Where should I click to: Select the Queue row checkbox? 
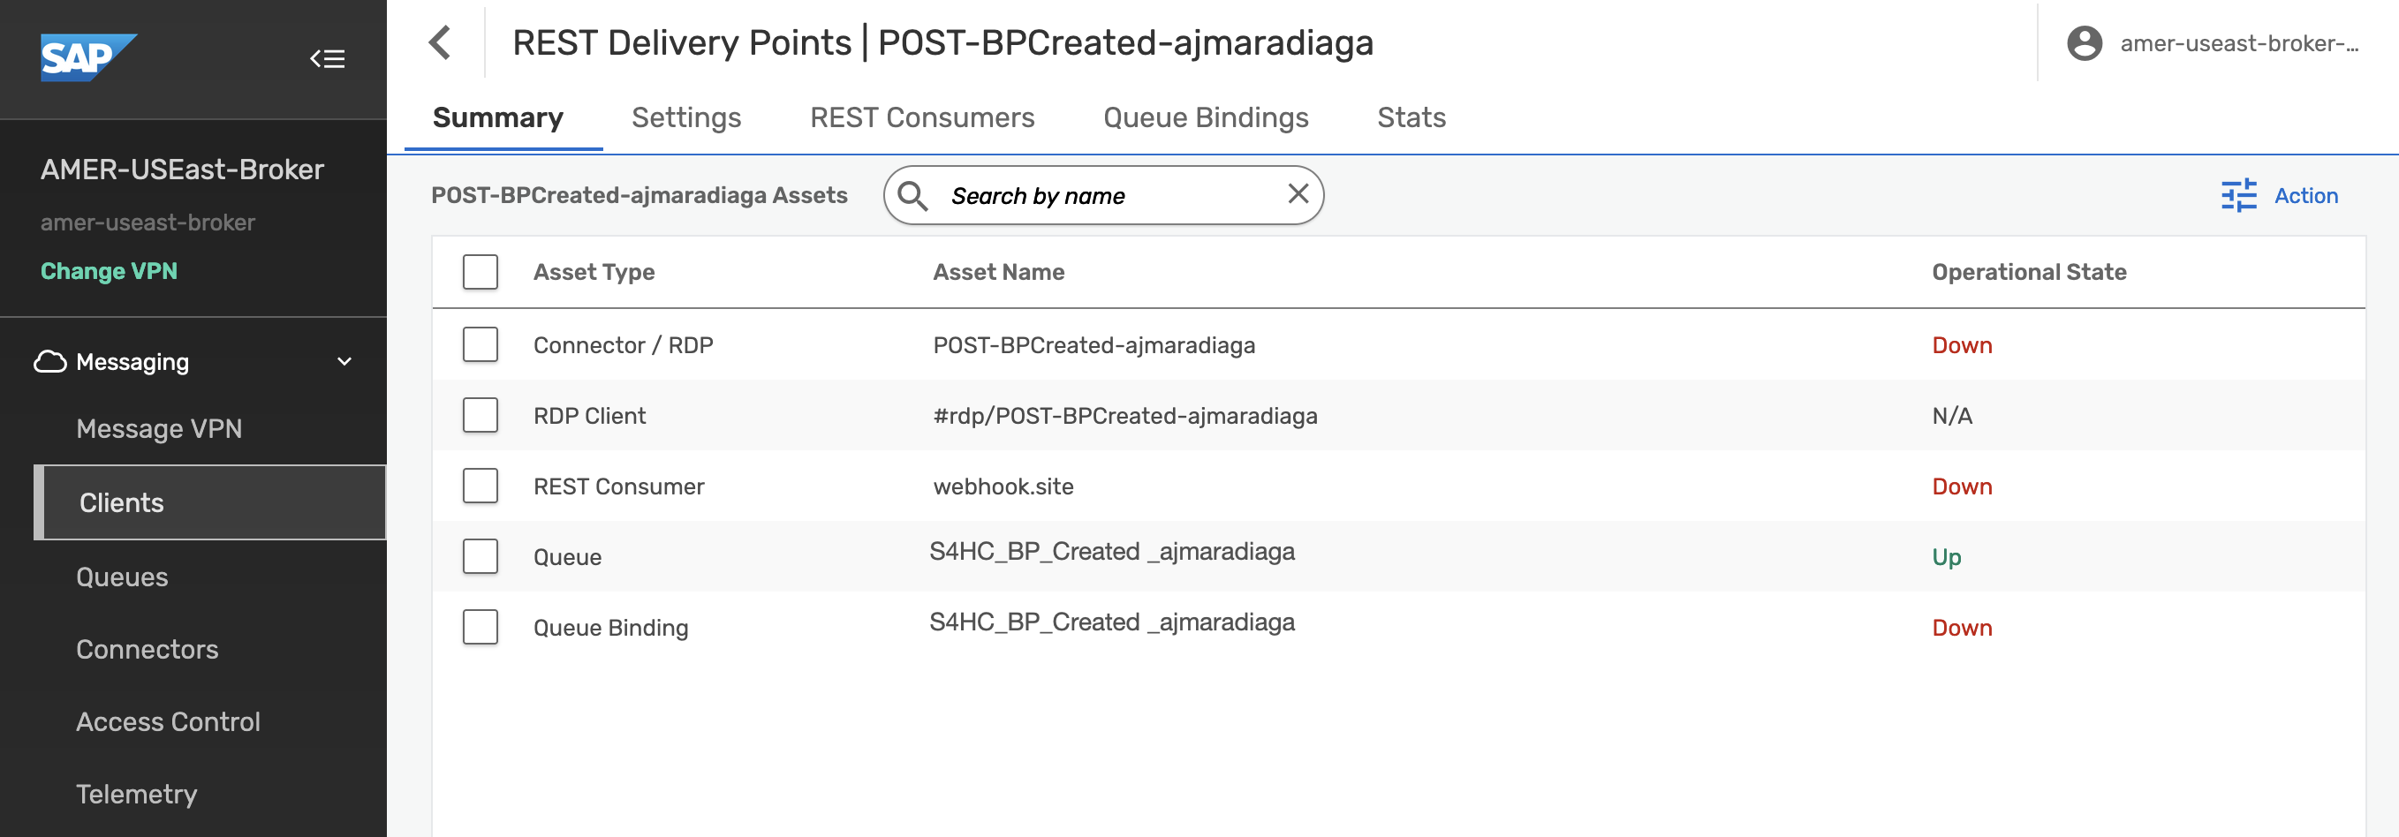481,557
